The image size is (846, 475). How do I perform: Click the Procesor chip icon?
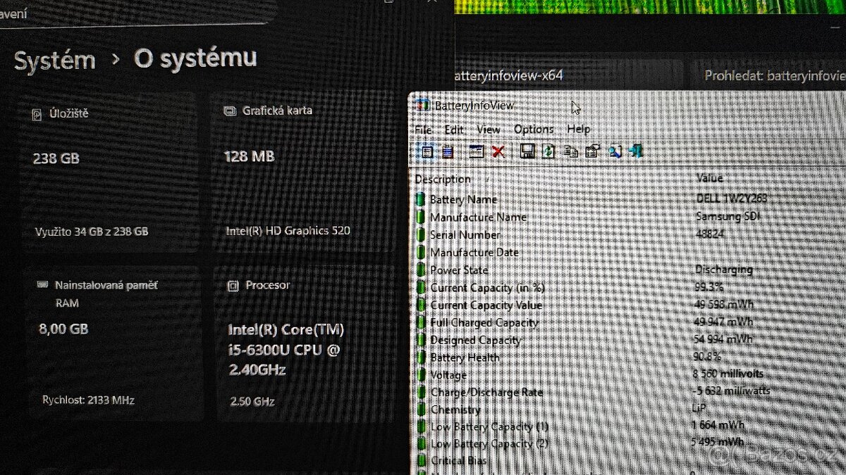tap(233, 286)
